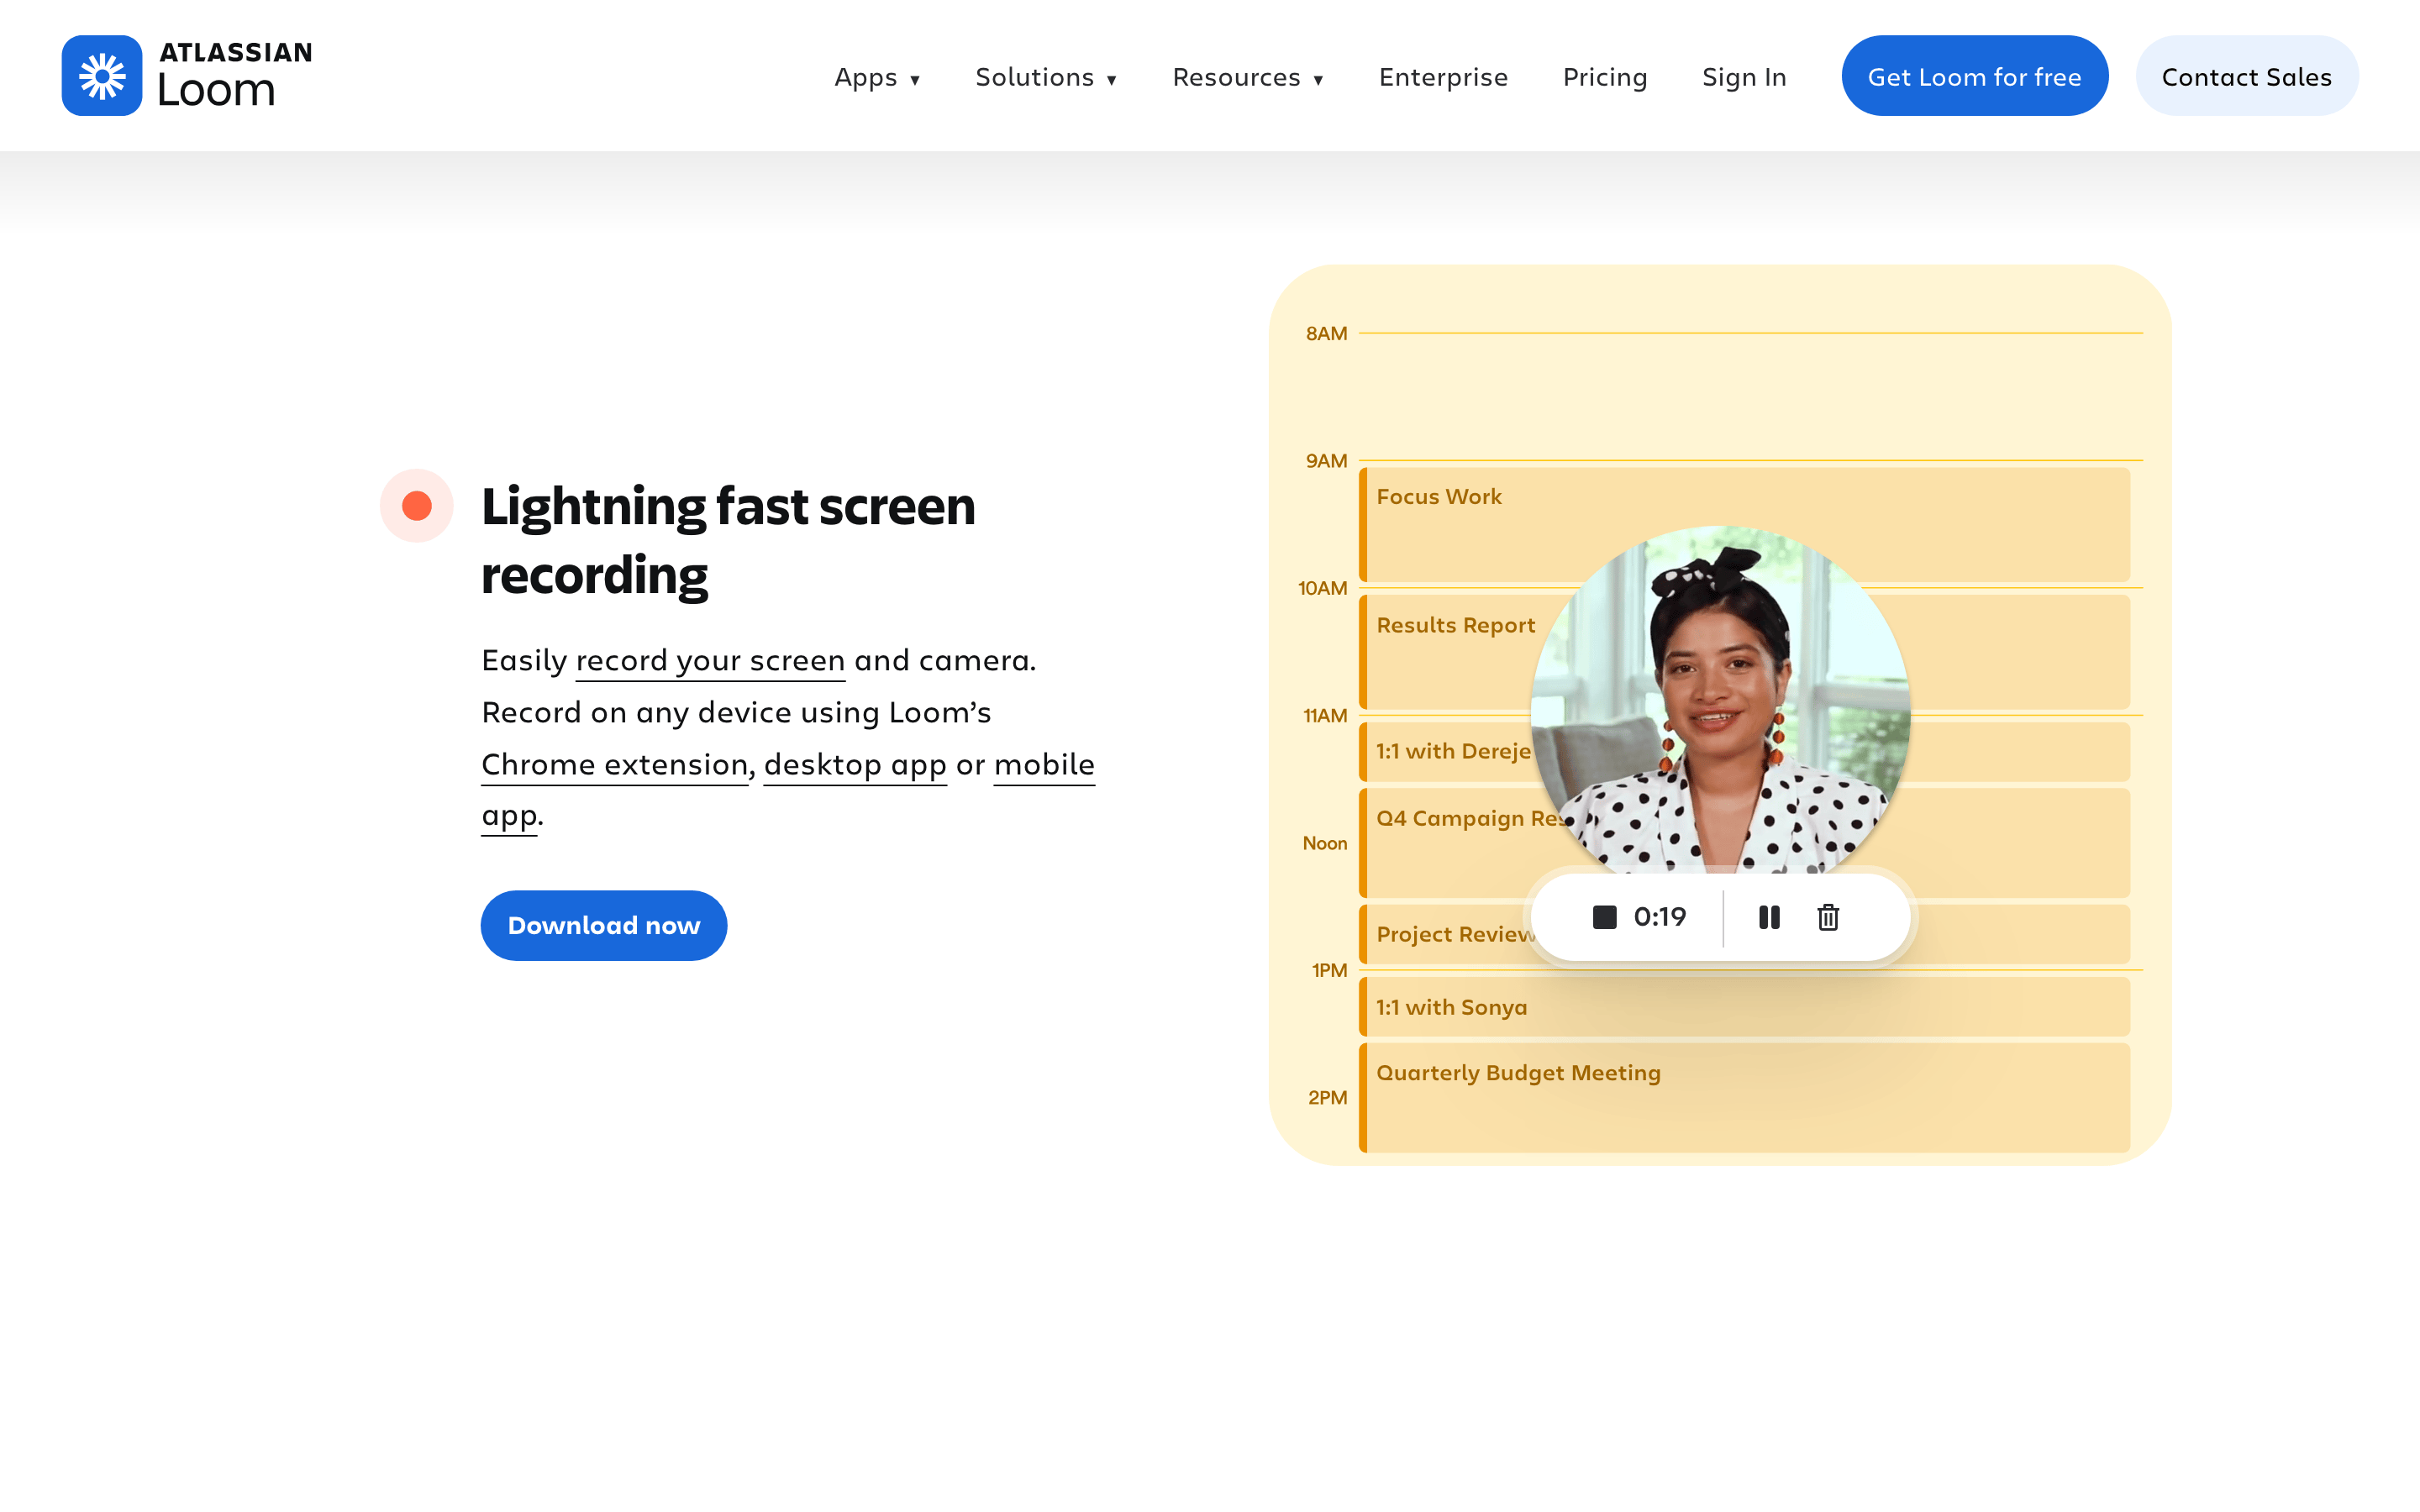Pause the recording with the pause icon
The image size is (2420, 1512).
(1769, 917)
